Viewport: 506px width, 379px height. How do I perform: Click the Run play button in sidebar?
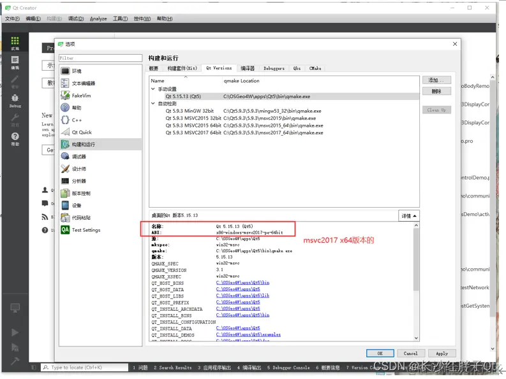tap(15, 333)
